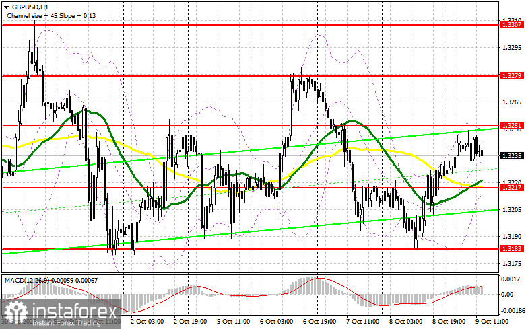Click the 1.3190 price axis value

pyautogui.click(x=512, y=237)
